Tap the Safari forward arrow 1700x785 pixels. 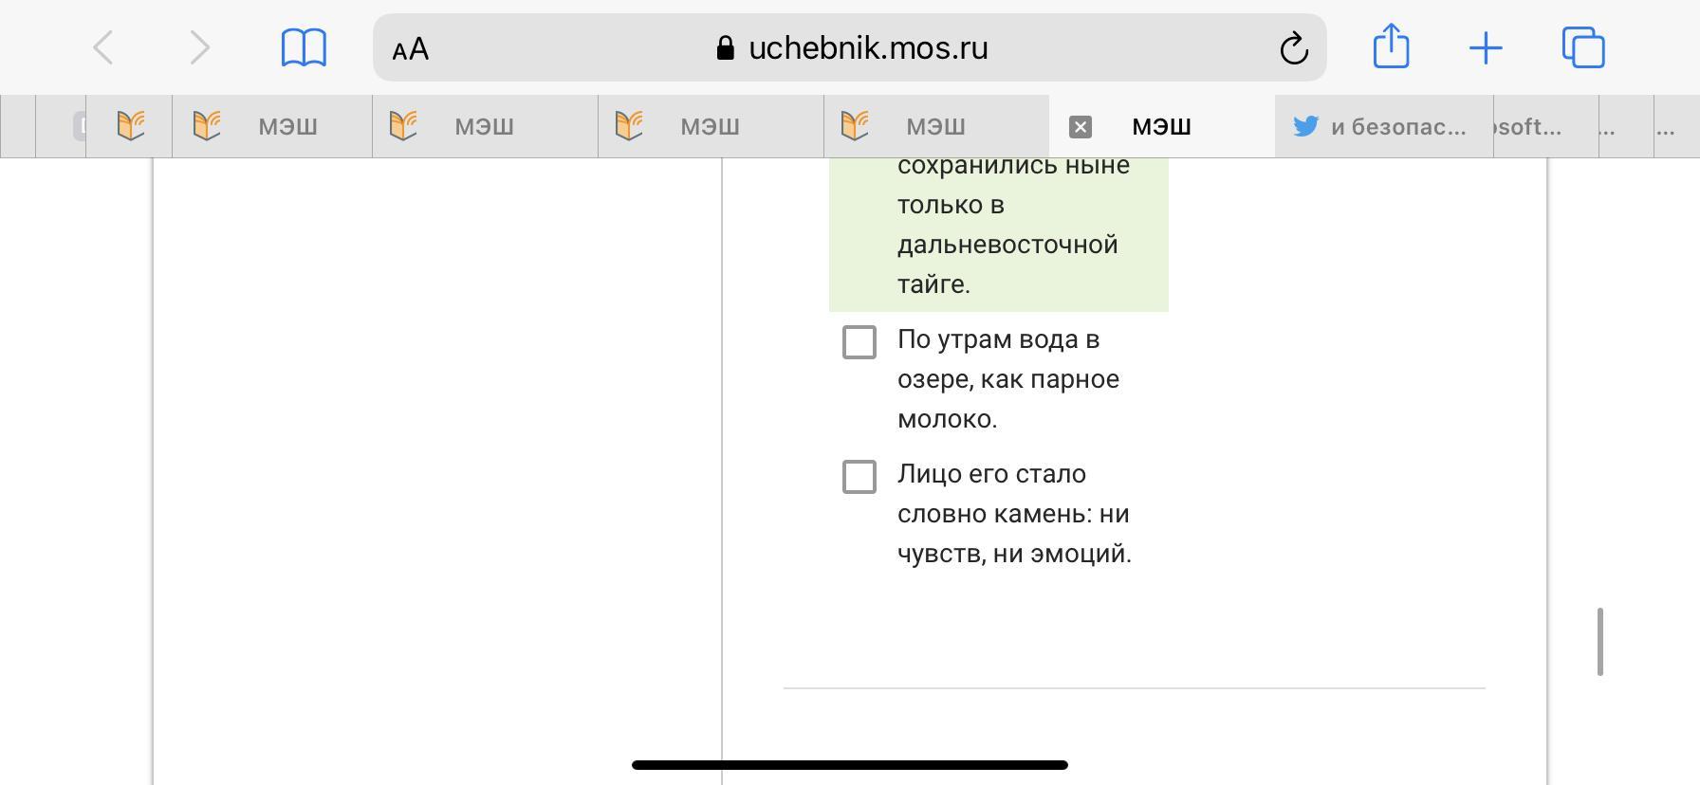[x=199, y=48]
